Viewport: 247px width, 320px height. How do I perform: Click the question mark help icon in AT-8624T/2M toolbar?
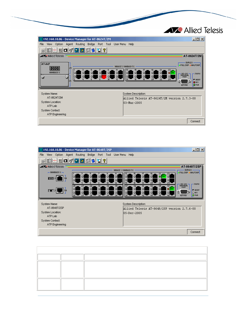(104, 50)
